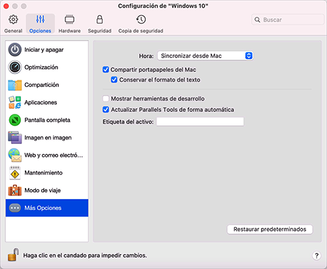Close the Configuración window with red button
Viewport: 327px width, 269px height.
point(6,6)
